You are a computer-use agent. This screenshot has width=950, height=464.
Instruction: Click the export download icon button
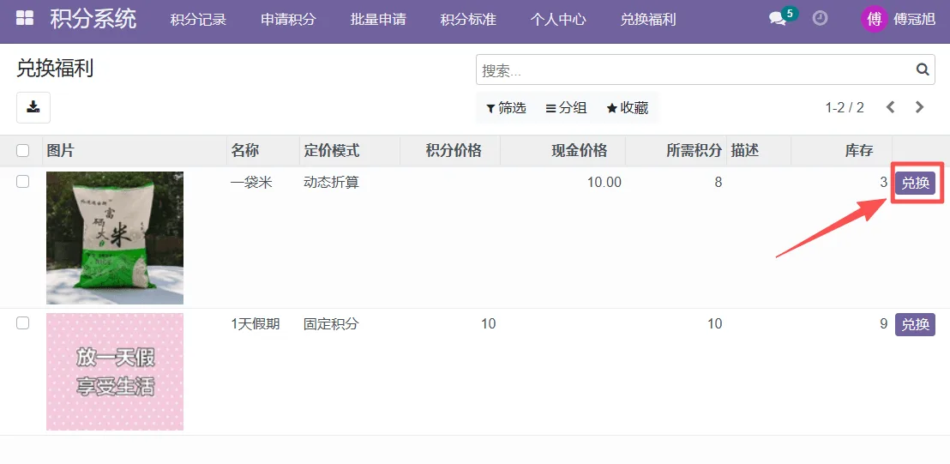tap(33, 108)
